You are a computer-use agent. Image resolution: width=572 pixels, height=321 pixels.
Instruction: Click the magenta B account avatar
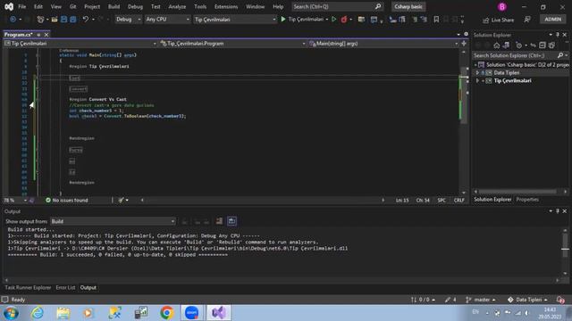point(502,6)
